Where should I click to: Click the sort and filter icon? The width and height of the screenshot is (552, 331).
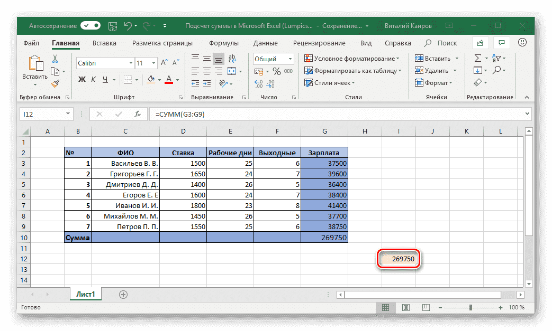(x=496, y=58)
